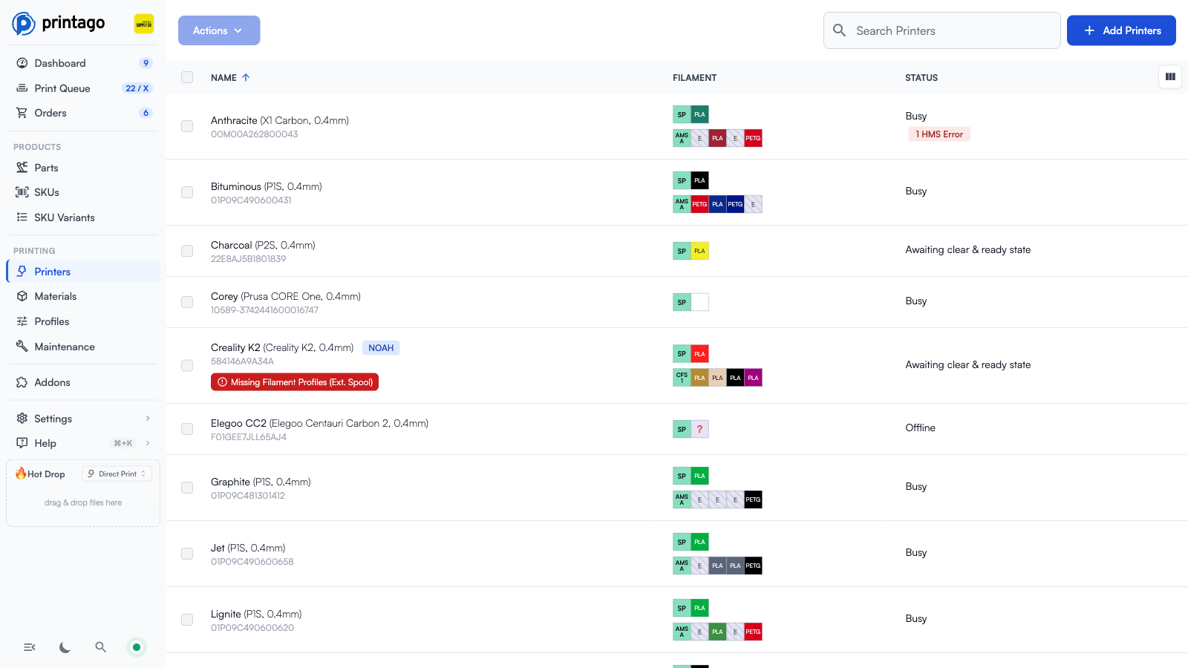Open the Orders section
This screenshot has width=1188, height=668.
coord(82,113)
